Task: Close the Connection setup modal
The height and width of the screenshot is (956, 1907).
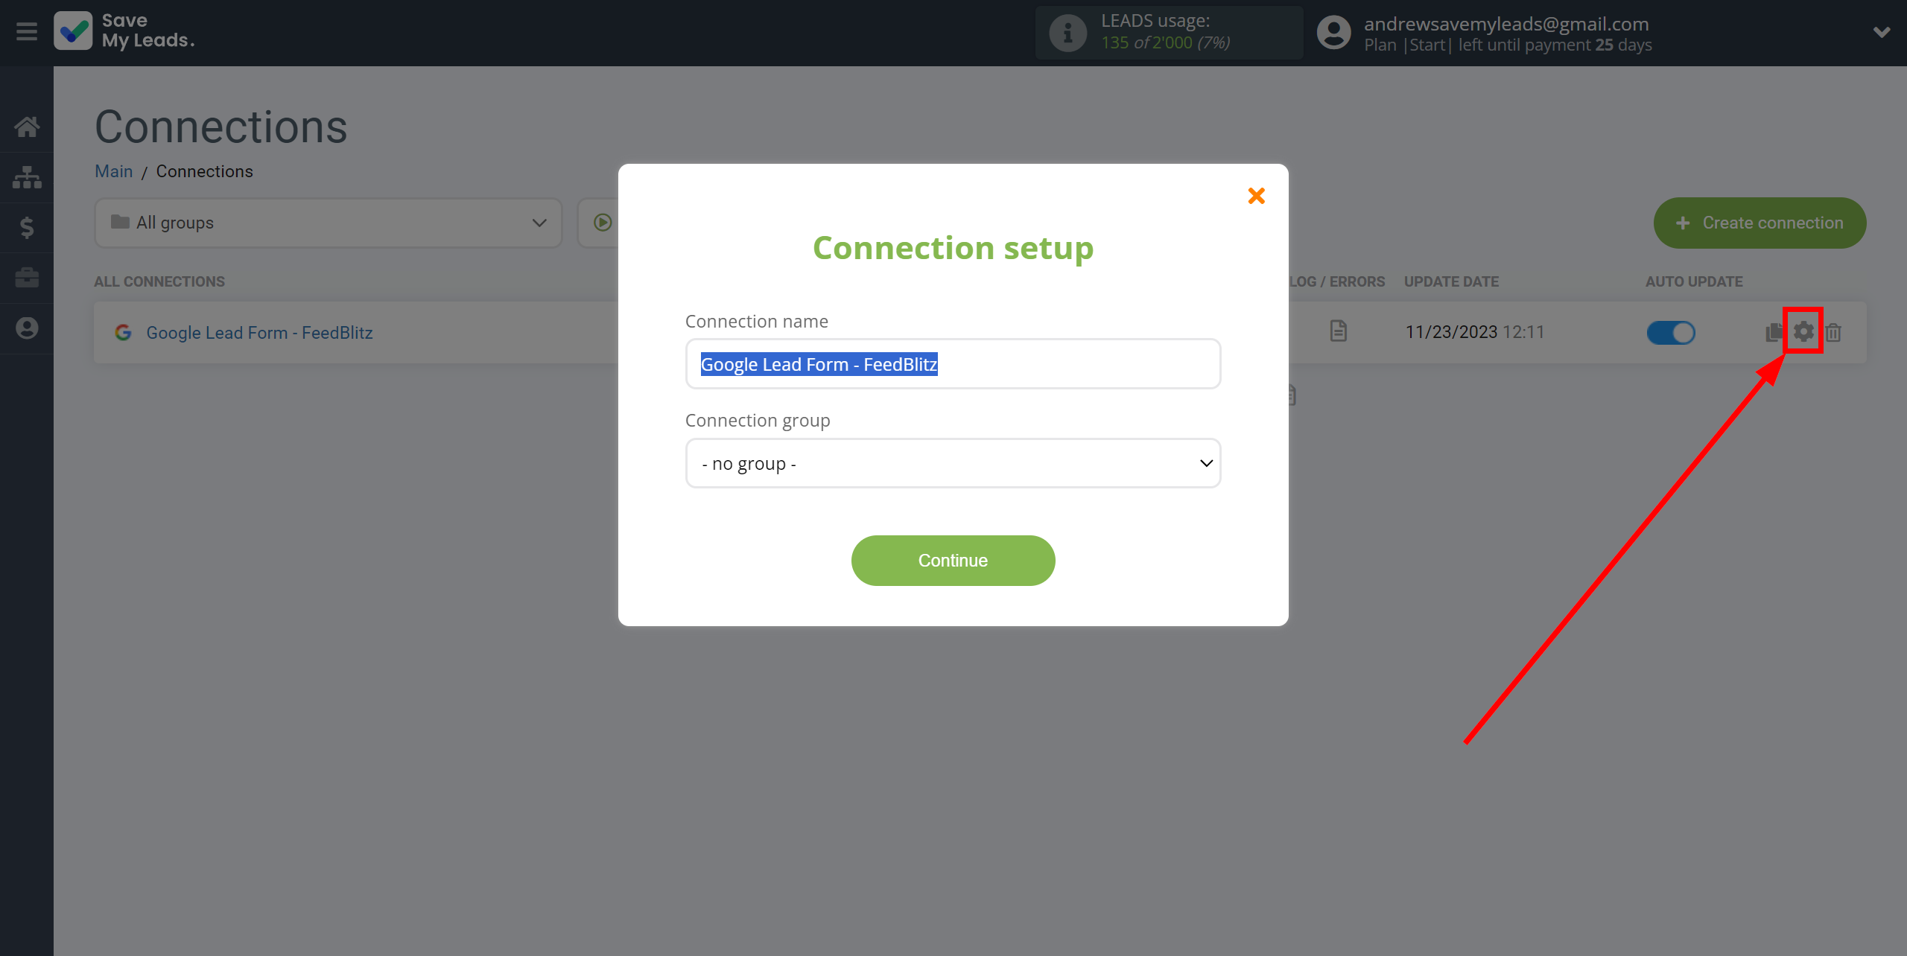Action: [x=1256, y=195]
